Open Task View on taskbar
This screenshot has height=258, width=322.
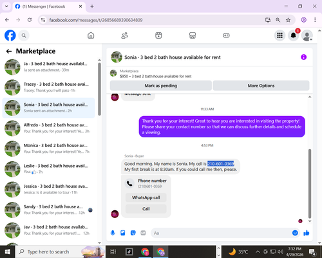pos(113,252)
